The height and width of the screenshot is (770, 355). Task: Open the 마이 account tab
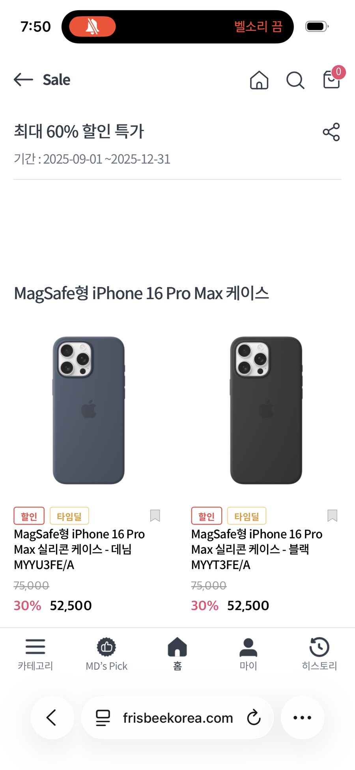[248, 654]
